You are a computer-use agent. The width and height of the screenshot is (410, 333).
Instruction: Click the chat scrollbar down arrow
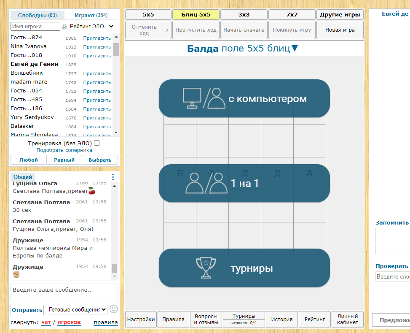tap(114, 276)
